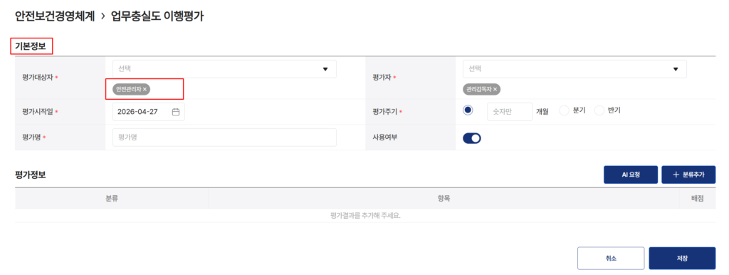This screenshot has width=729, height=275.
Task: Remove the 관리감독자 tag with its x
Action: click(495, 89)
